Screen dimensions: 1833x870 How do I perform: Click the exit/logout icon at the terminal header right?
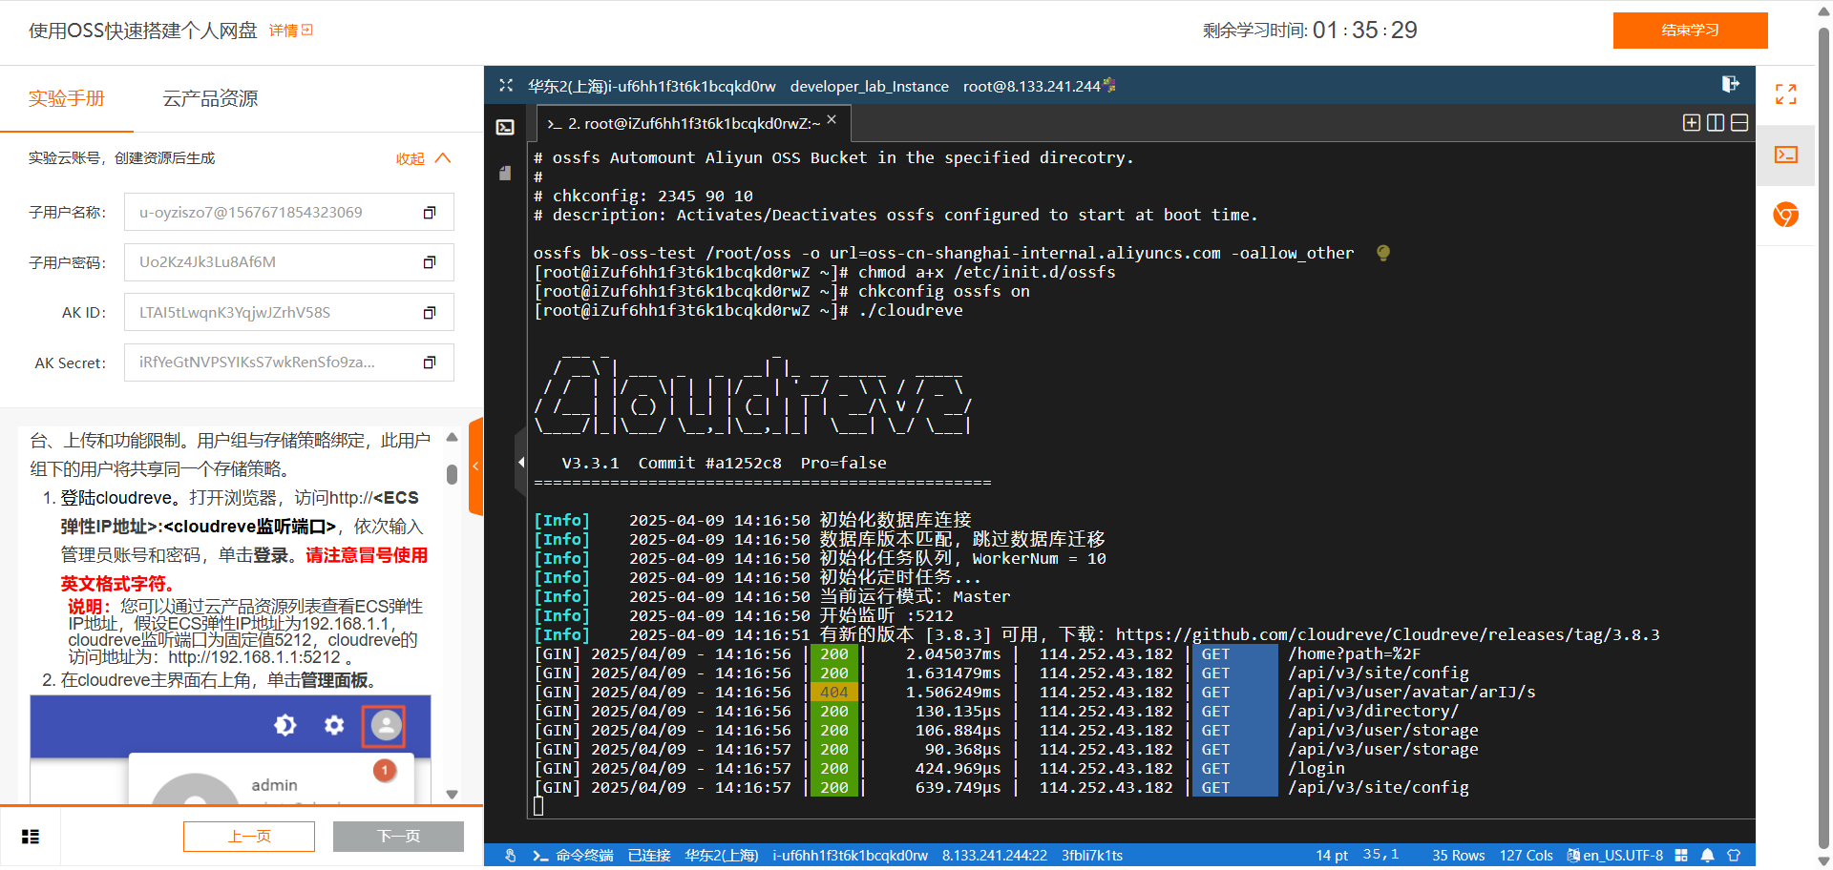coord(1730,84)
